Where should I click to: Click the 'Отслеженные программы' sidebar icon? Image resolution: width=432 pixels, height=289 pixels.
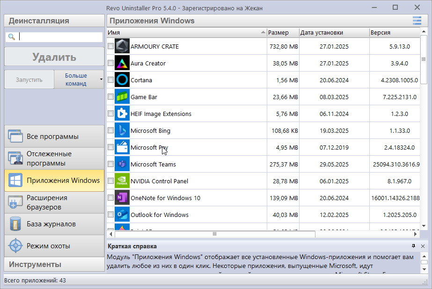point(15,158)
